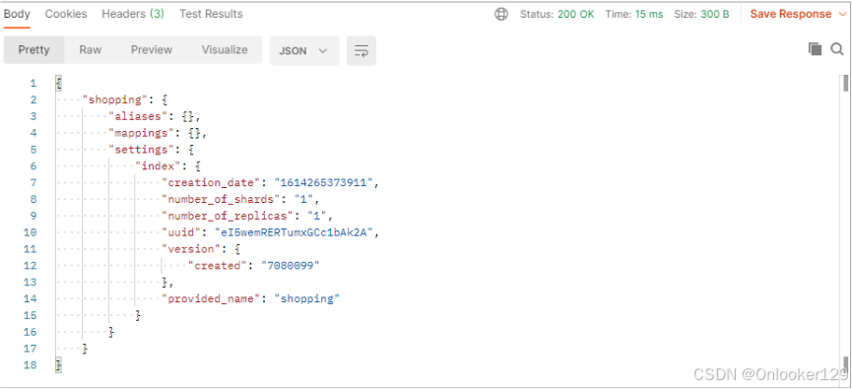
Task: Click the 15 ms time value
Action: click(649, 15)
